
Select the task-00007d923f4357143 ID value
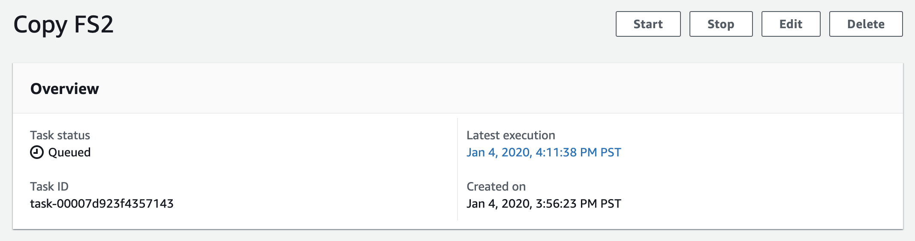(102, 204)
